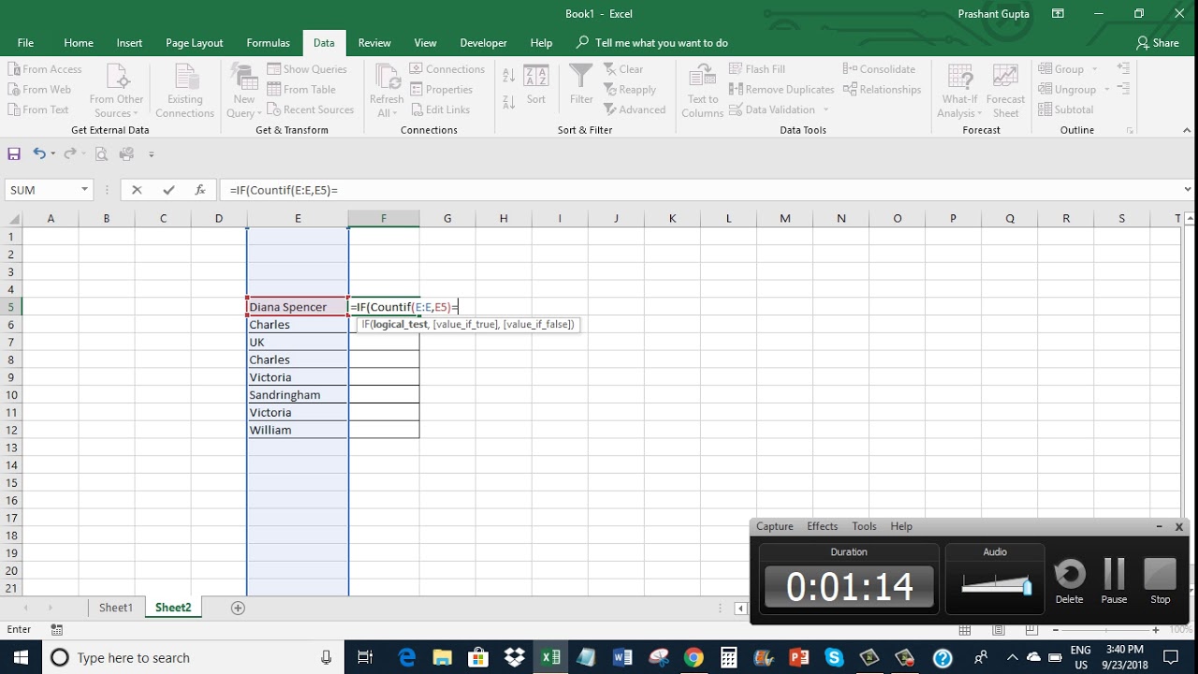Open the File tab
1198x674 pixels.
(25, 43)
